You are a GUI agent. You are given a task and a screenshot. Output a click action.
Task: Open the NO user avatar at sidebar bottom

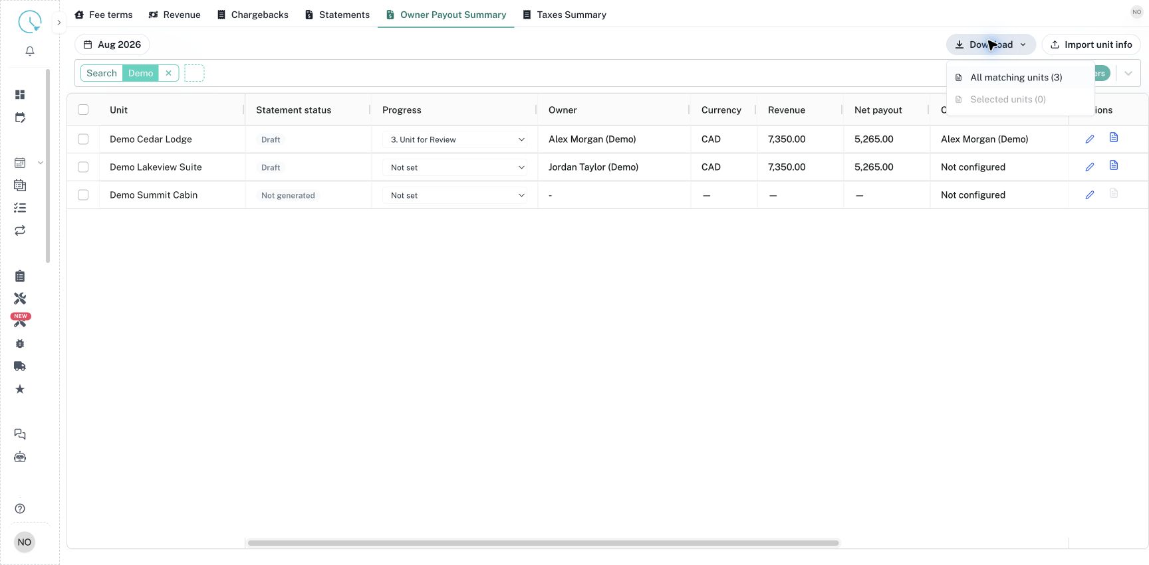(x=25, y=542)
